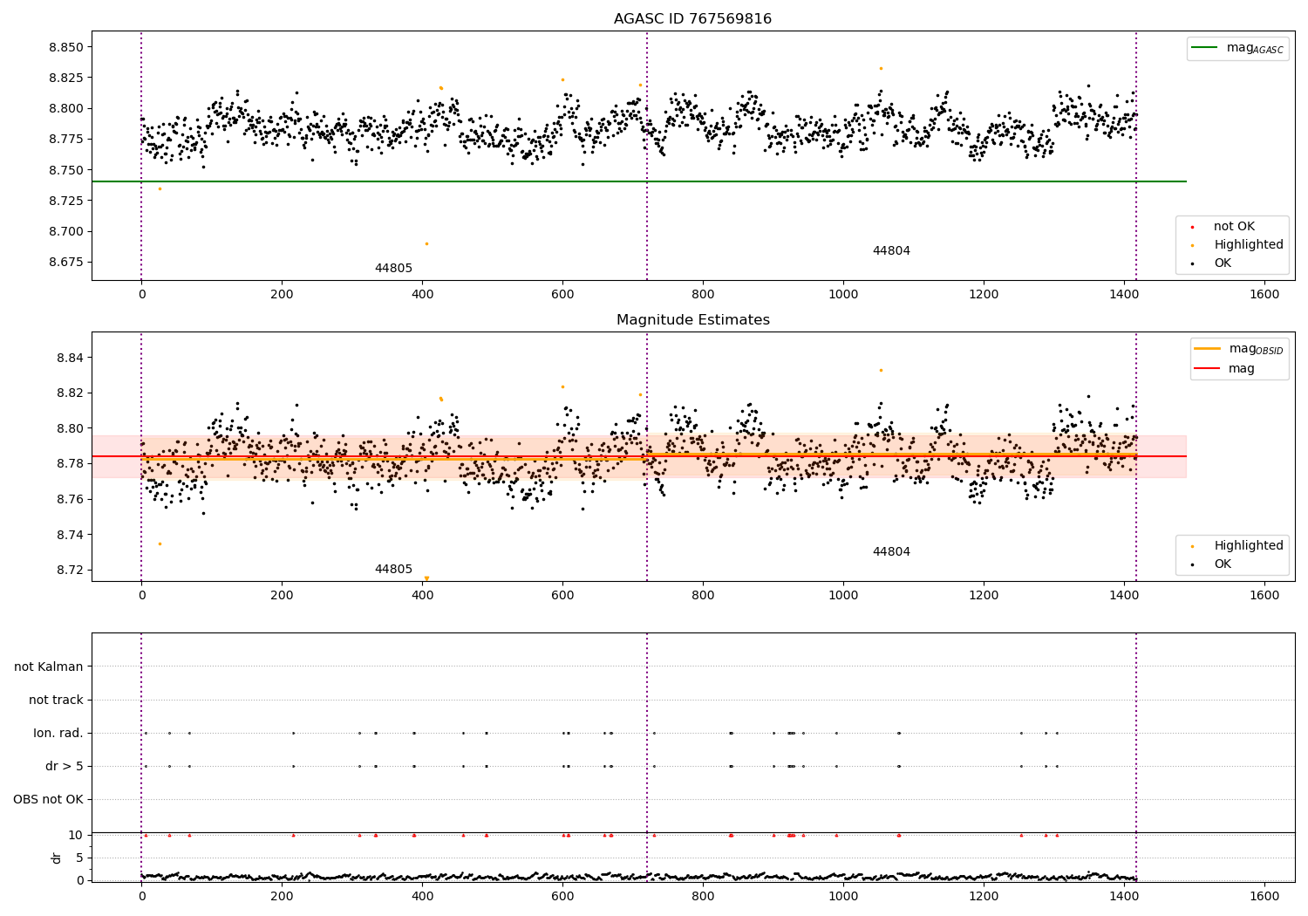Click the 1600 x-tick under the top plot
This screenshot has width=1308, height=916.
1264,295
